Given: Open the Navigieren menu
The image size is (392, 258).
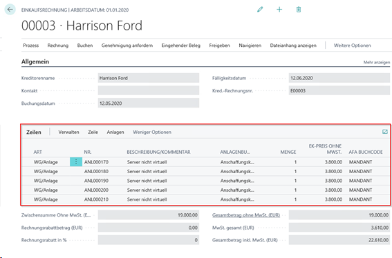Looking at the screenshot, I should [x=250, y=46].
